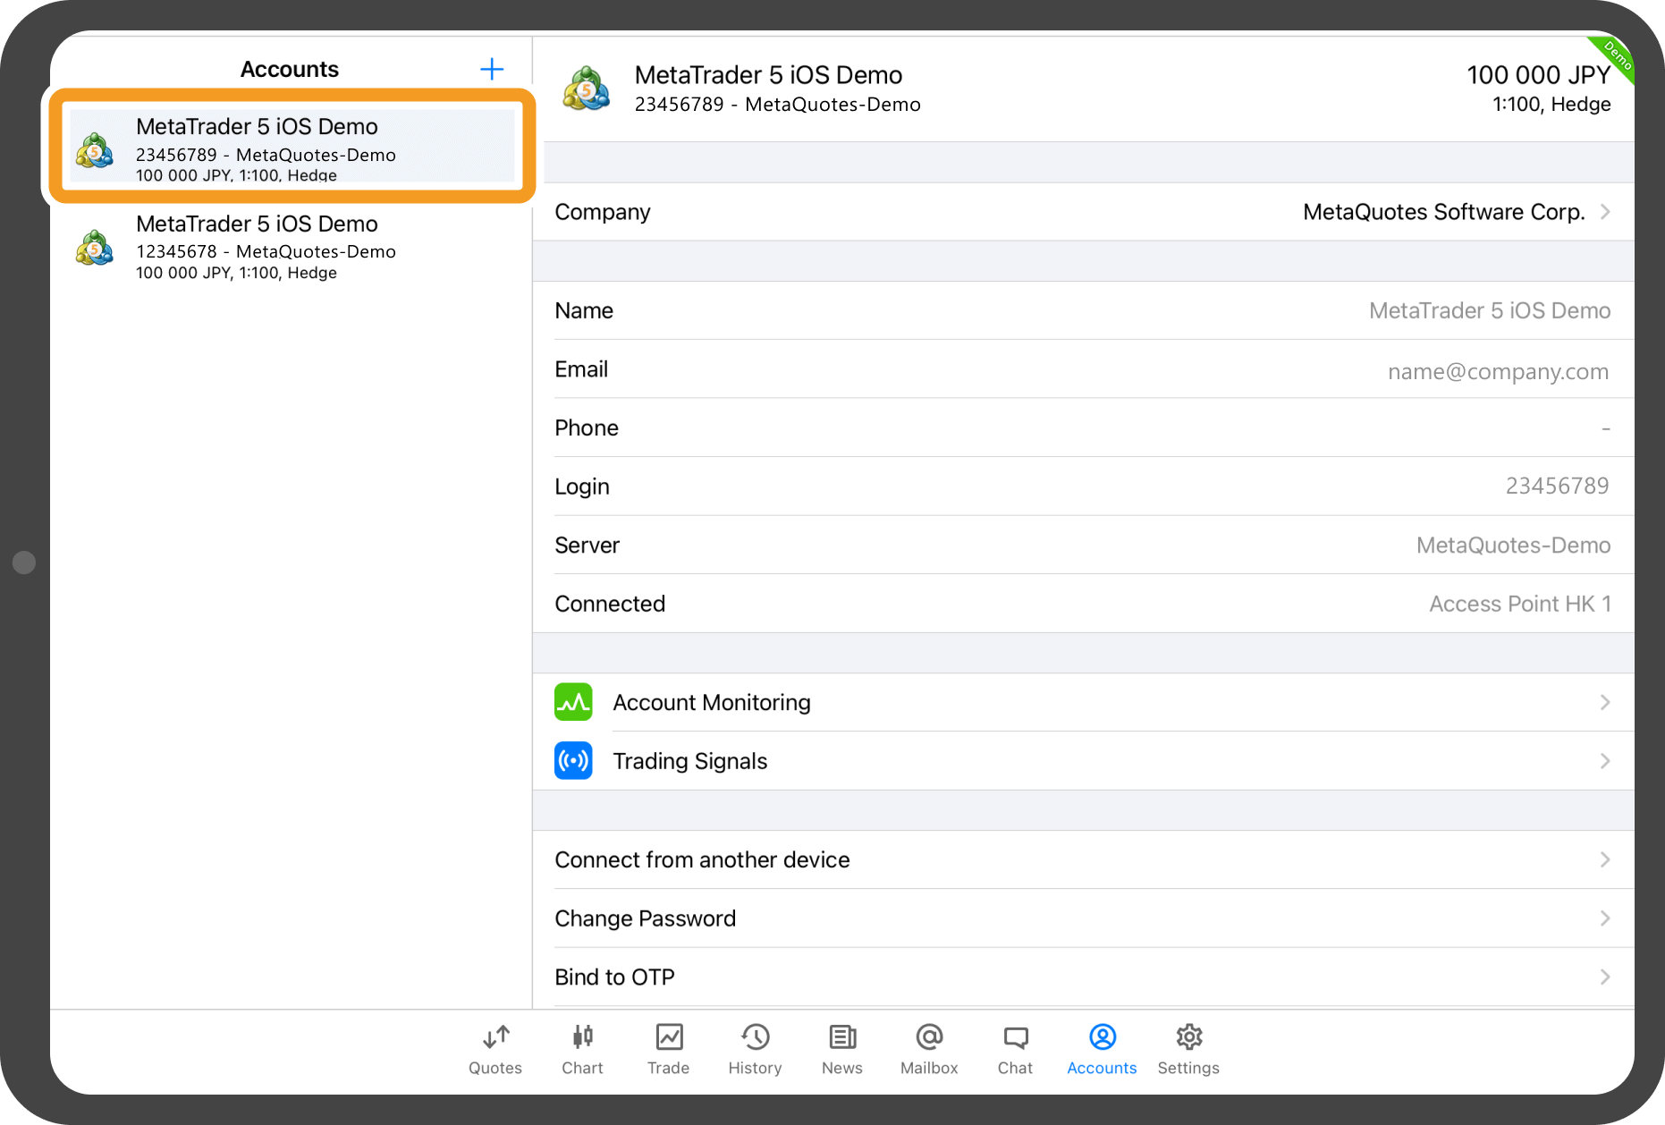Click the 1:100, Hedge text in header
The width and height of the screenshot is (1665, 1125).
pyautogui.click(x=1551, y=105)
